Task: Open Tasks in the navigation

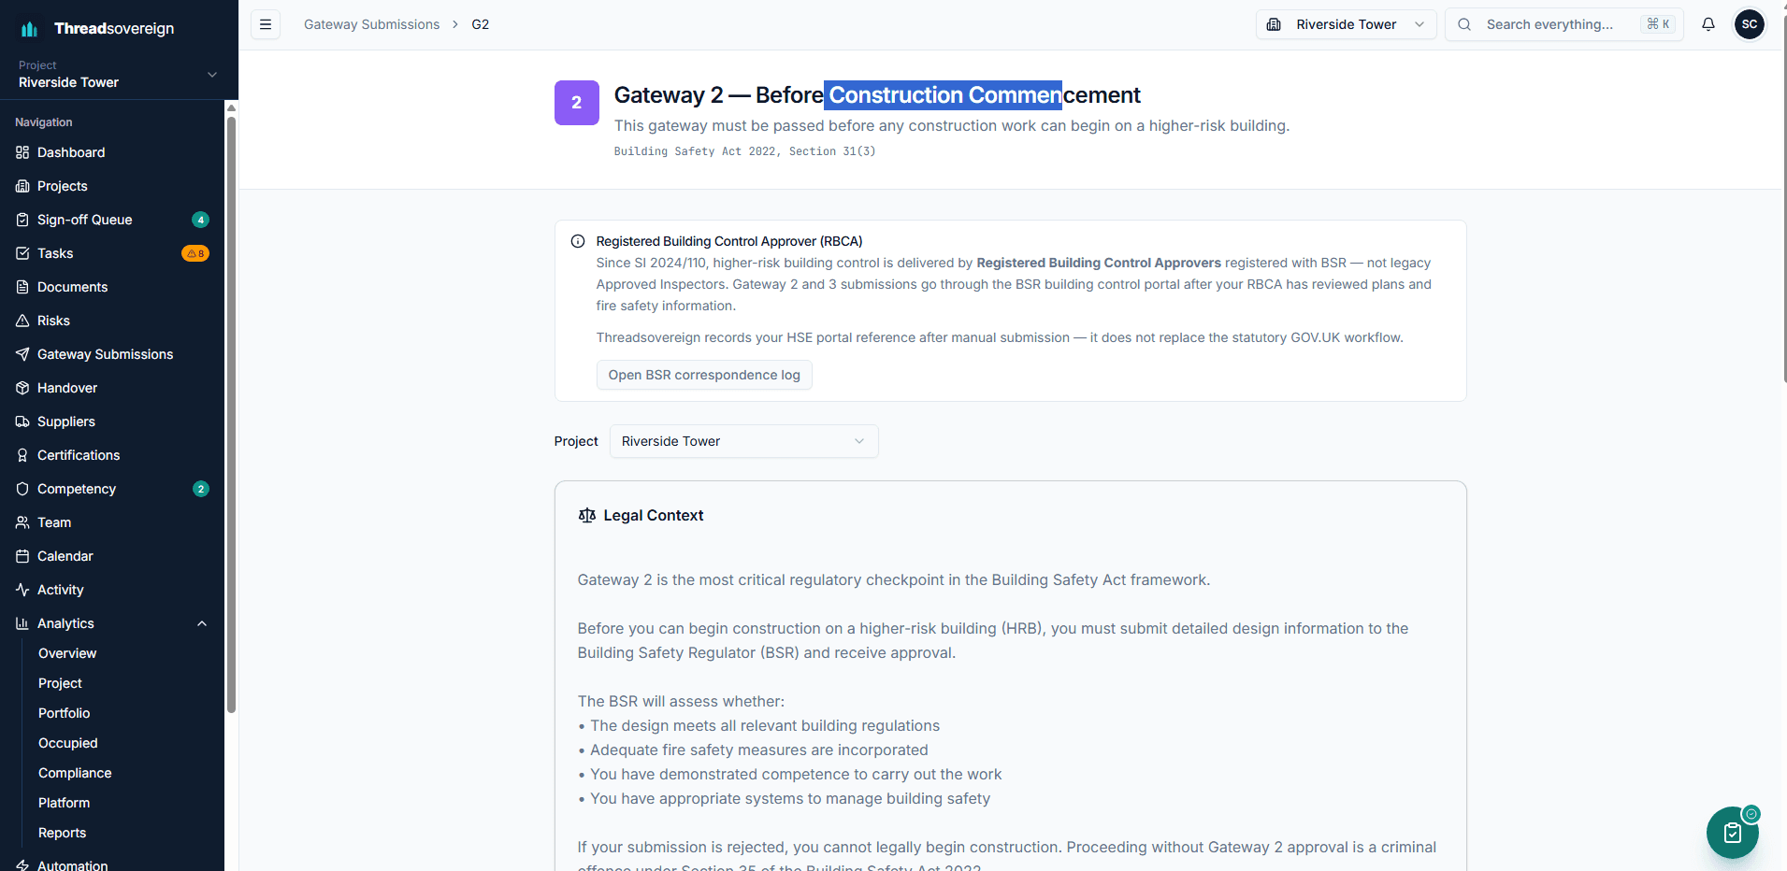Action: pos(112,253)
